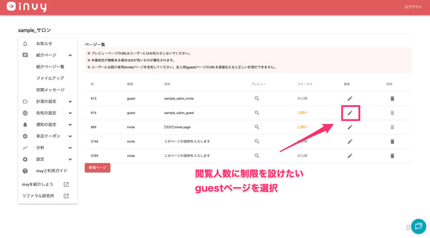Open リファラル研究所 external link
This screenshot has width=430, height=238.
(38, 196)
